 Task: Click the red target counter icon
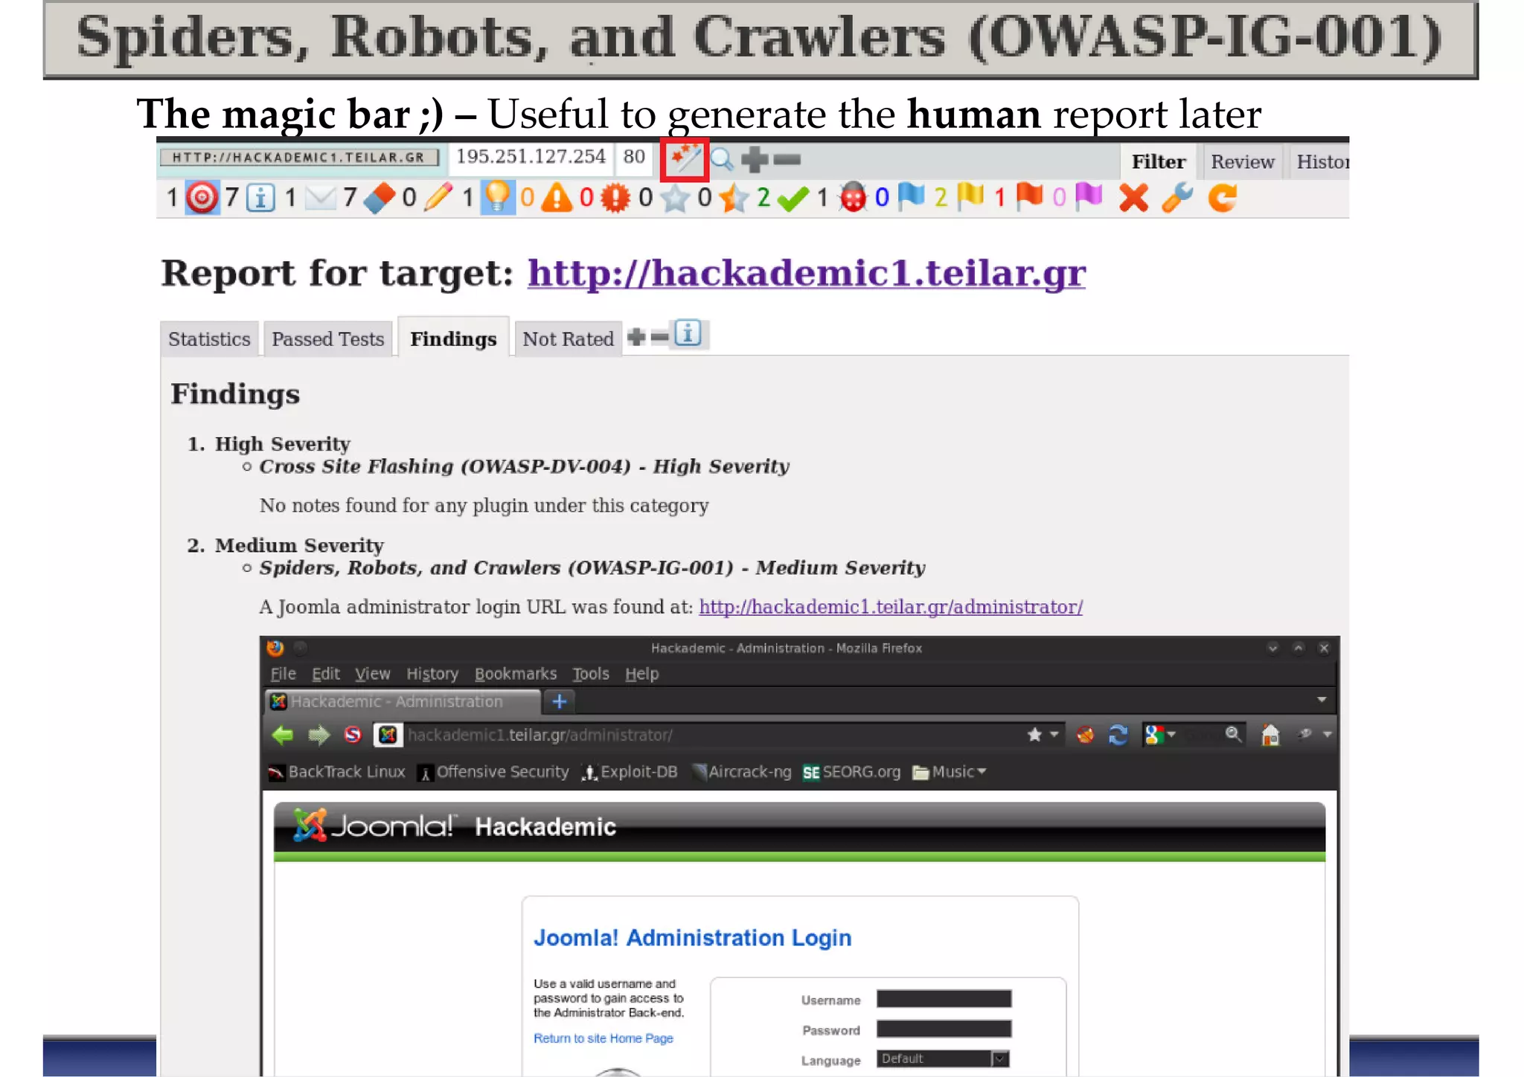coord(202,198)
